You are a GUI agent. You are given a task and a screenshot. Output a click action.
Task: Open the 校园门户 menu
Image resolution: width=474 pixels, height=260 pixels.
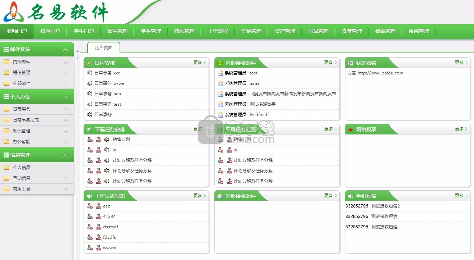pyautogui.click(x=50, y=31)
